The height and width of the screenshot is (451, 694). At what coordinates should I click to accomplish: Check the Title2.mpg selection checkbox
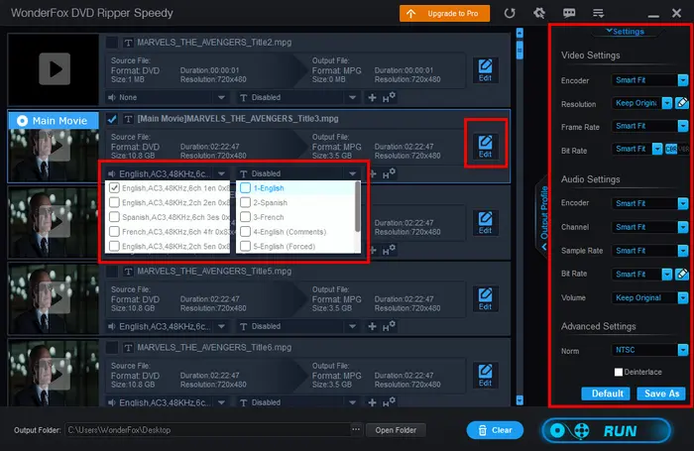click(112, 43)
